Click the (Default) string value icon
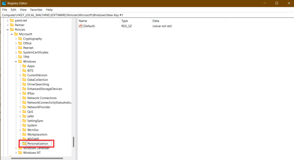Viewport: 294px width, 160px height. (x=80, y=26)
